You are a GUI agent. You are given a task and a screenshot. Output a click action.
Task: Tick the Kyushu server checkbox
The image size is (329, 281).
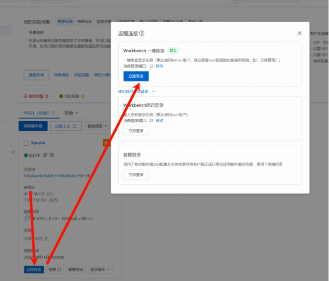[26, 143]
